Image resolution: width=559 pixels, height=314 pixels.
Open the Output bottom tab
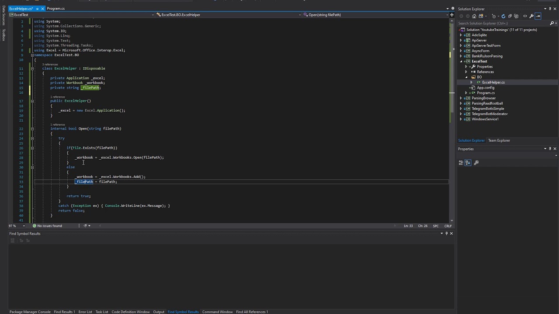coord(159,312)
